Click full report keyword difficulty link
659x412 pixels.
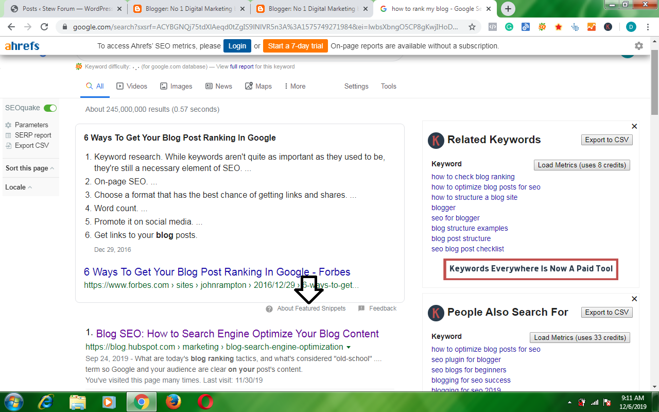click(x=242, y=66)
